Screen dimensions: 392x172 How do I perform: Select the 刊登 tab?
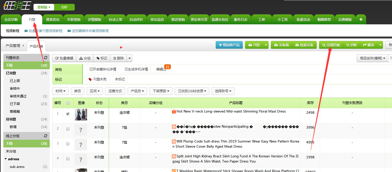[x=32, y=19]
